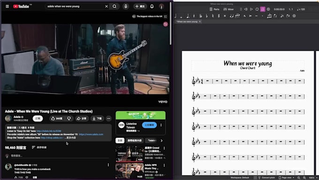Open more actions ellipsis under the video
This screenshot has width=319, height=180.
click(109, 118)
